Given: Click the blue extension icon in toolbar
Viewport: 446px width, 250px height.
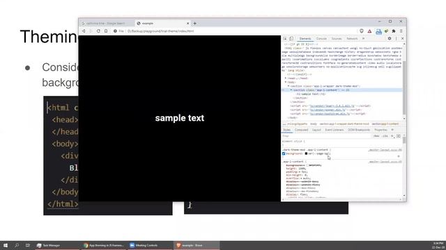Looking at the screenshot, I should tap(378, 31).
